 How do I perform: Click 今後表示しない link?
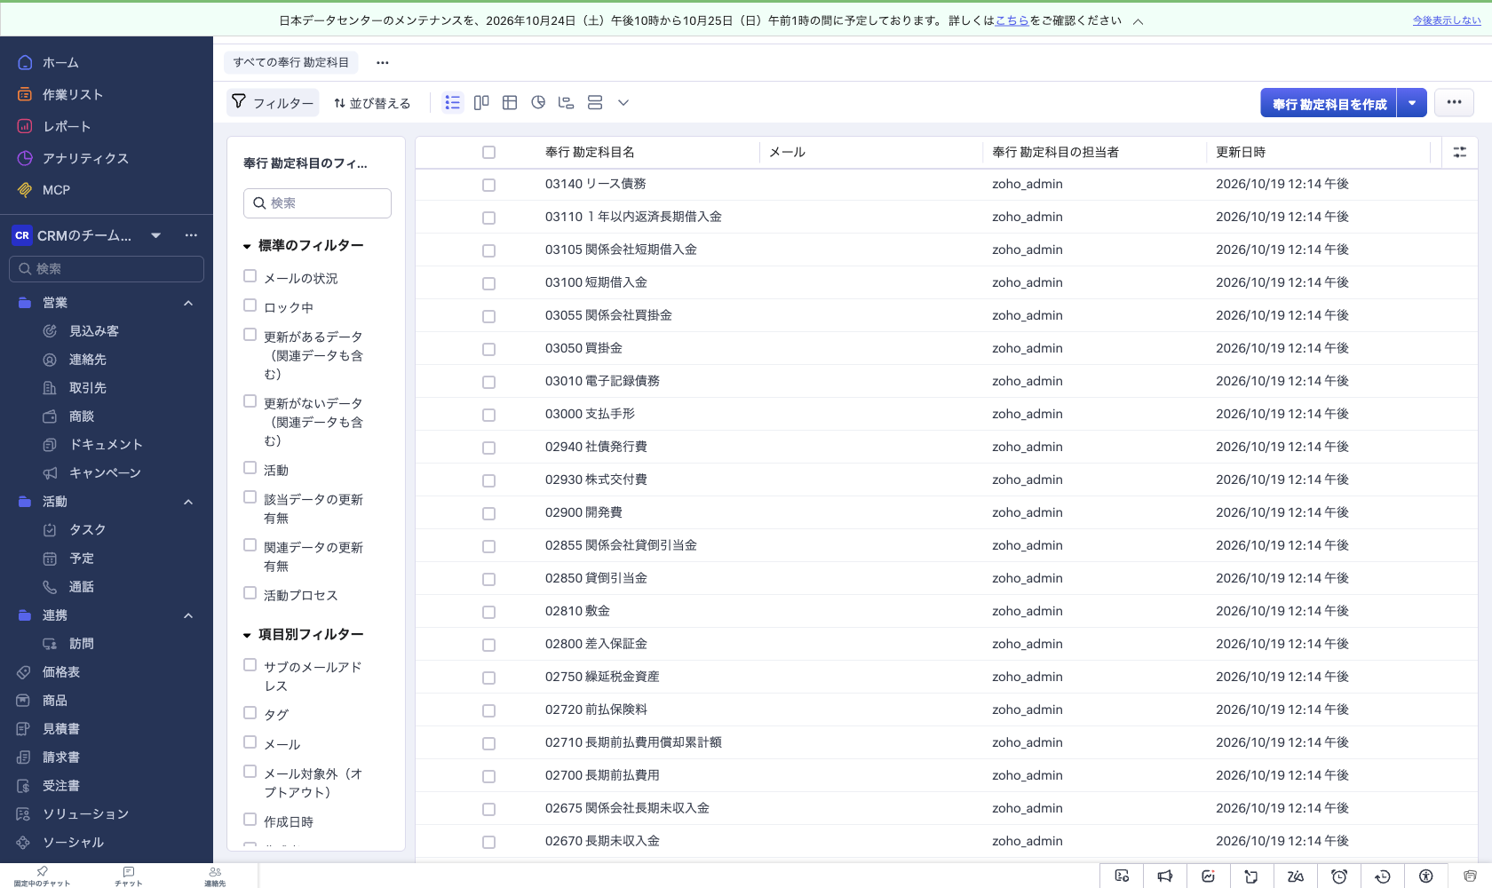coord(1447,20)
